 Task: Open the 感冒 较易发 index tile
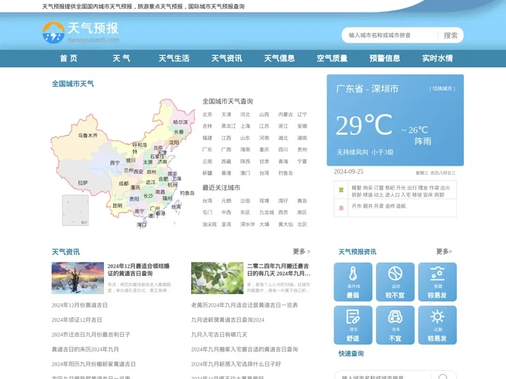437,281
